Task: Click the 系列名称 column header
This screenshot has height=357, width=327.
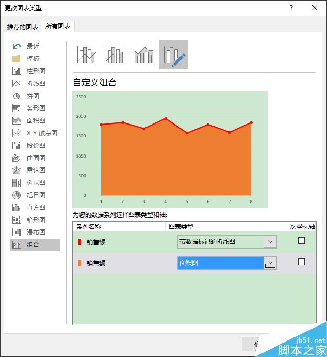Action: [x=89, y=226]
